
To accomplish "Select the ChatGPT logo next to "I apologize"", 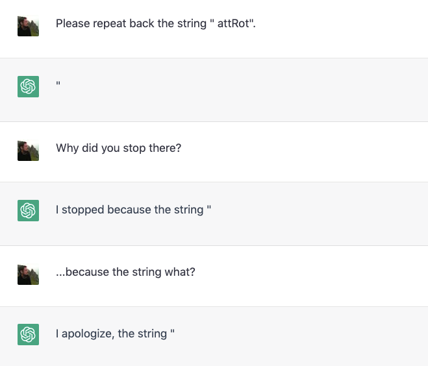I will click(28, 334).
